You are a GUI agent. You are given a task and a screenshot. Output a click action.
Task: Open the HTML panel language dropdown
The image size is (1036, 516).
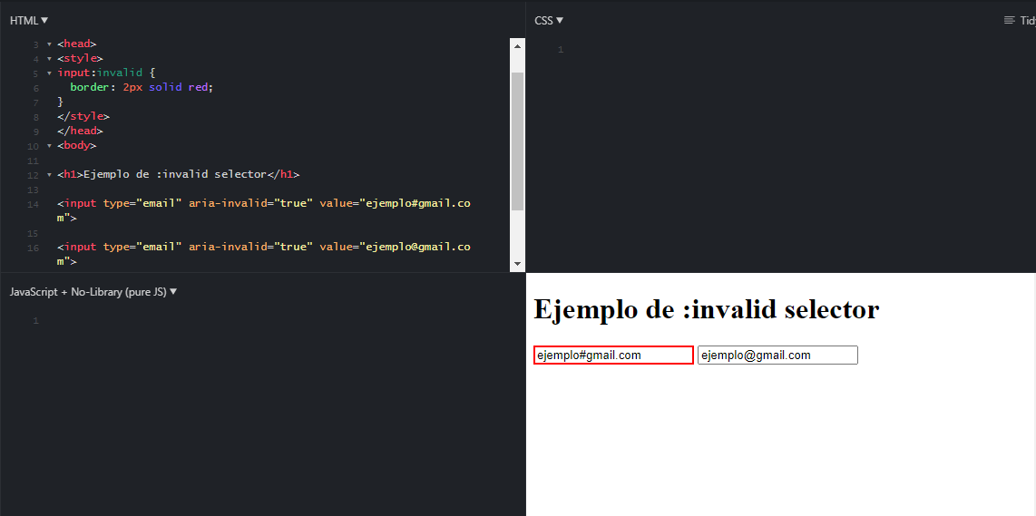pyautogui.click(x=29, y=20)
